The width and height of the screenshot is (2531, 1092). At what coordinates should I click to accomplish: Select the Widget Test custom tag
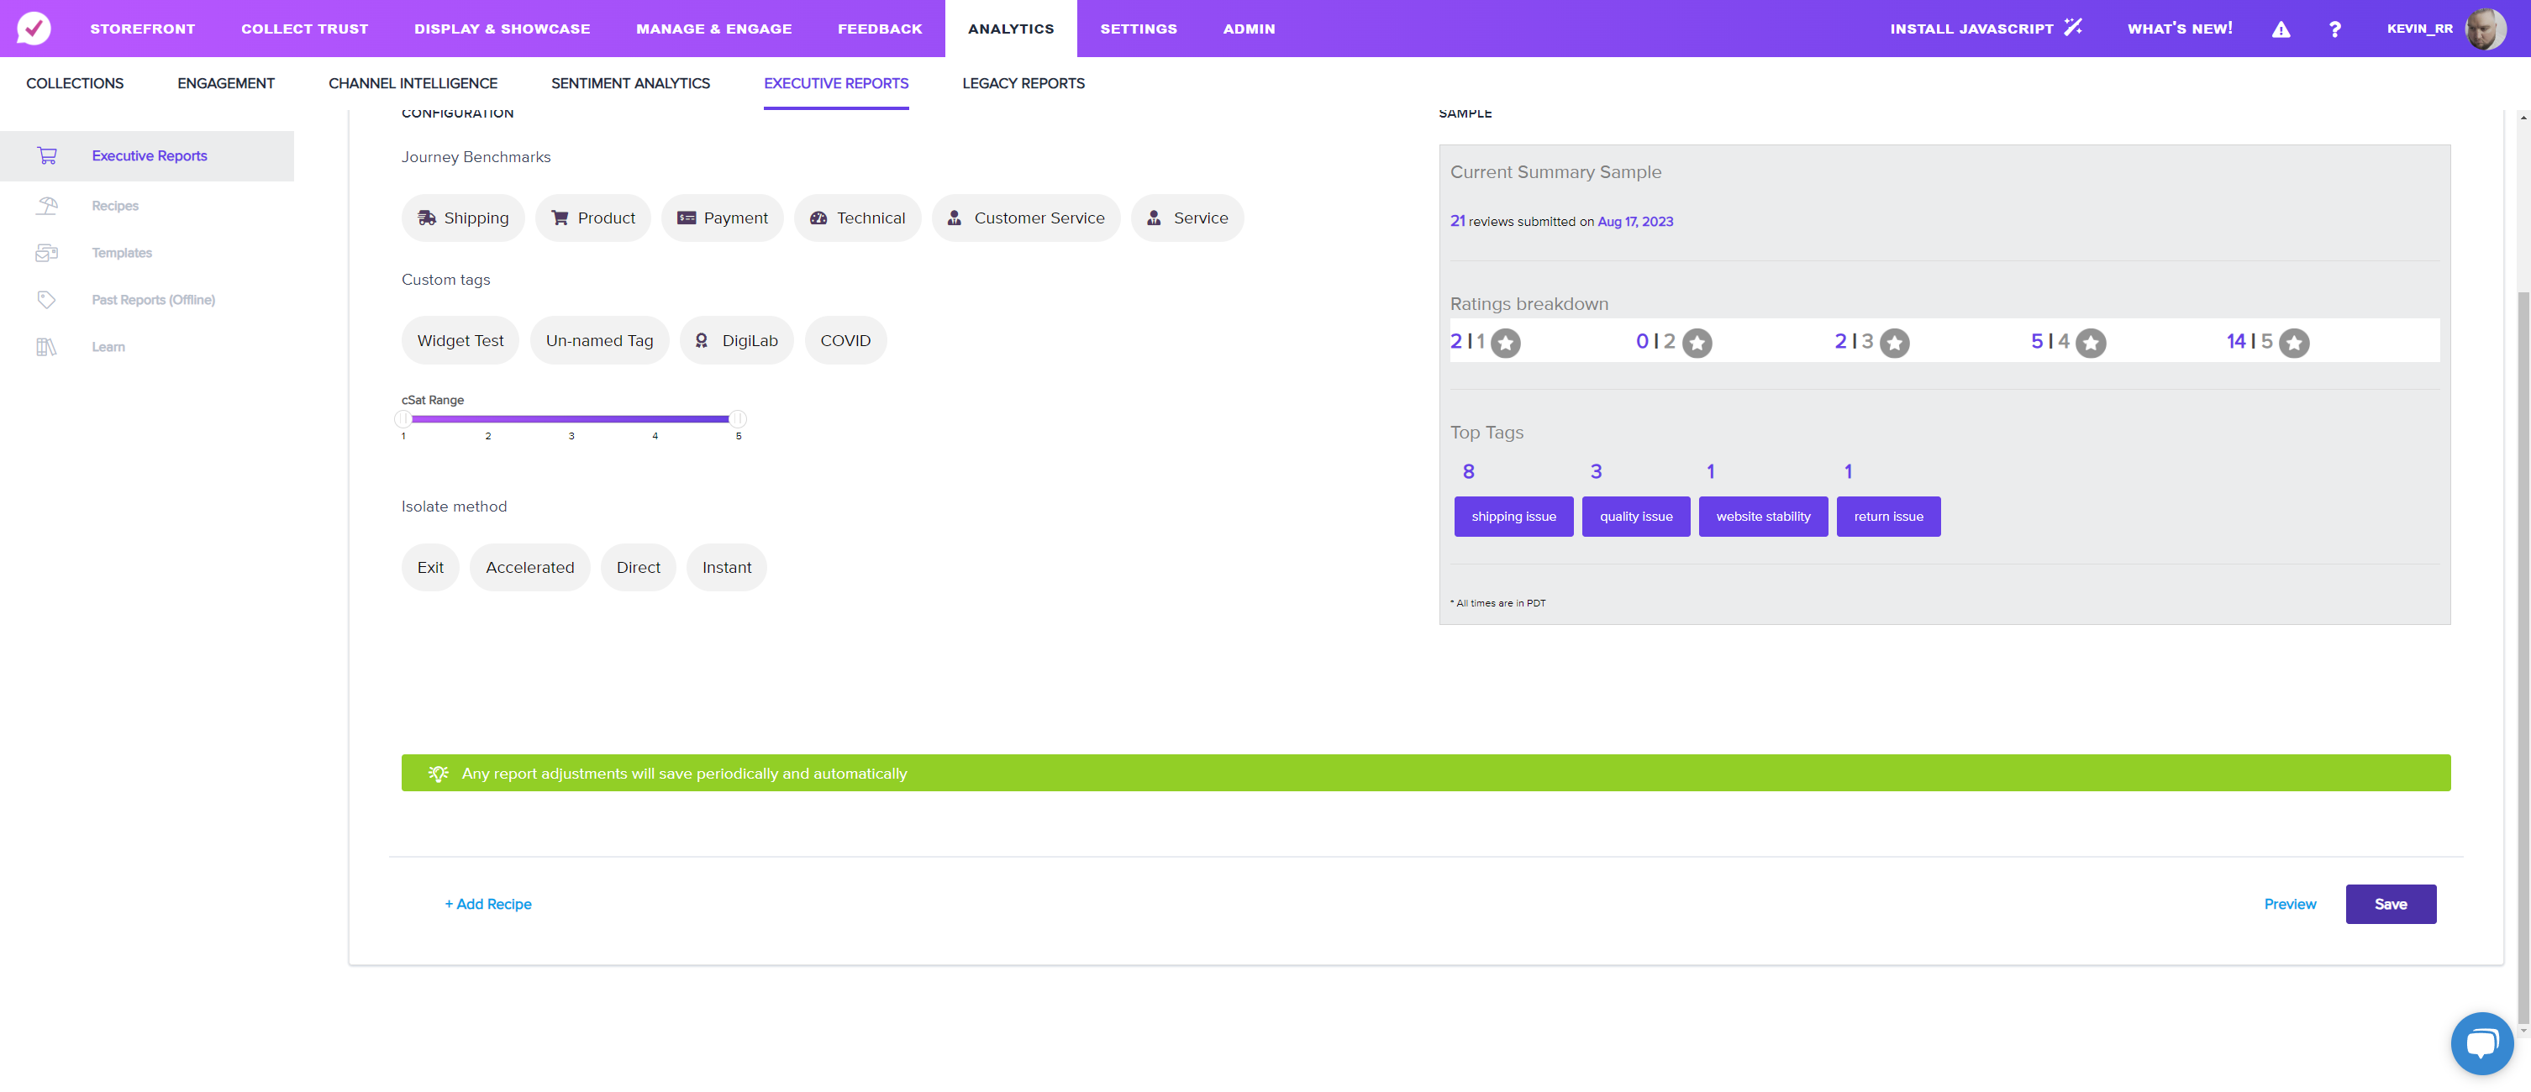(x=460, y=341)
